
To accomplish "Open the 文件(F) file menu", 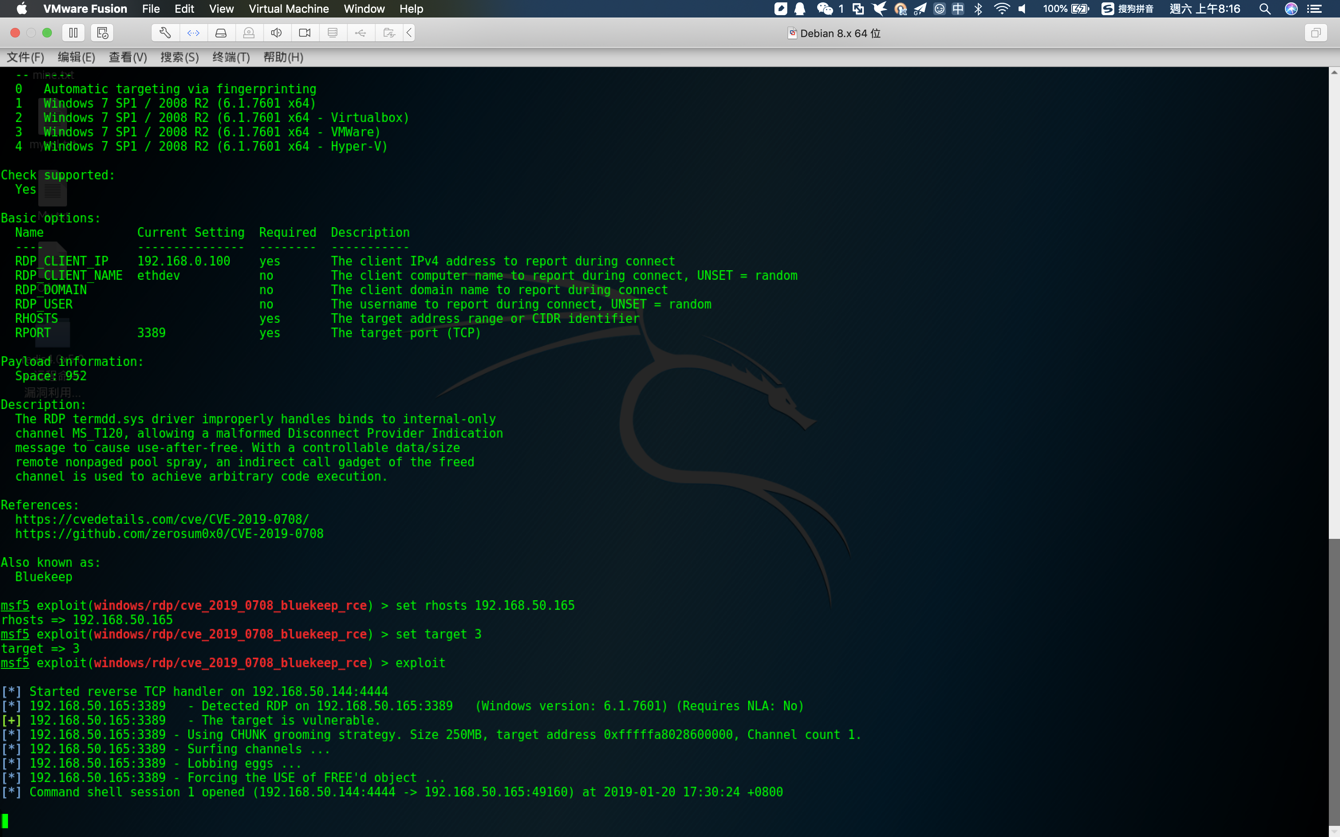I will pos(25,57).
